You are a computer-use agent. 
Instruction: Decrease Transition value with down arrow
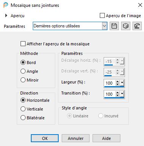click(x=118, y=95)
